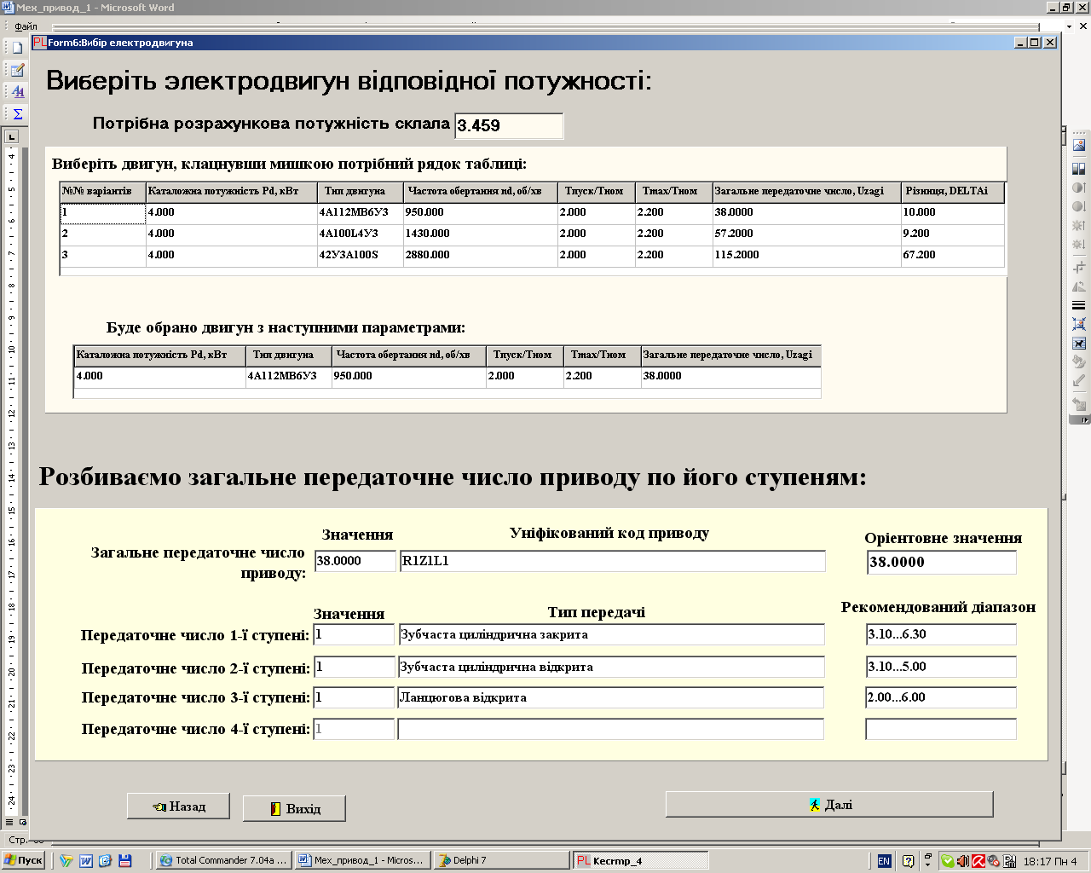
Task: Click Word quick launch icon in taskbar
Action: [86, 861]
